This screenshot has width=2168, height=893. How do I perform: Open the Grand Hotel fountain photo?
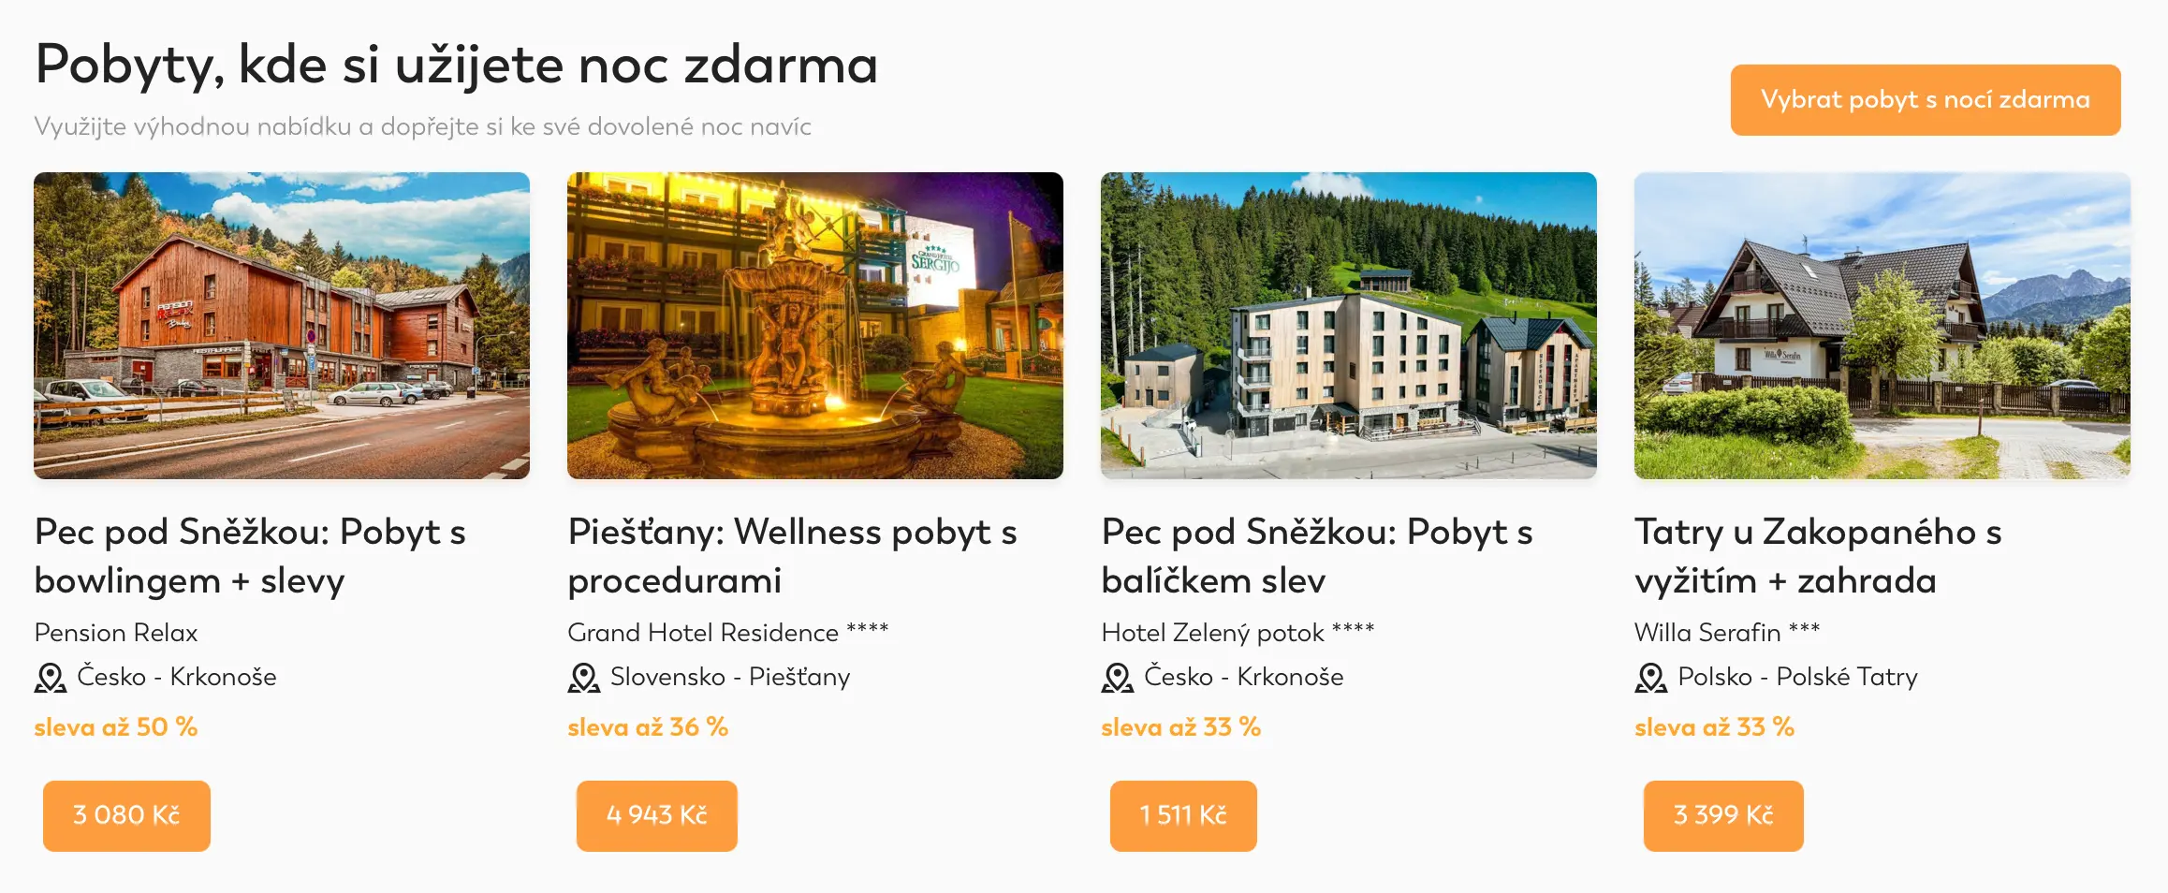[x=815, y=326]
